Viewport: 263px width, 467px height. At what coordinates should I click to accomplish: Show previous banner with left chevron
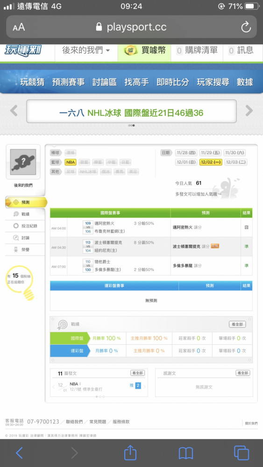point(14,111)
